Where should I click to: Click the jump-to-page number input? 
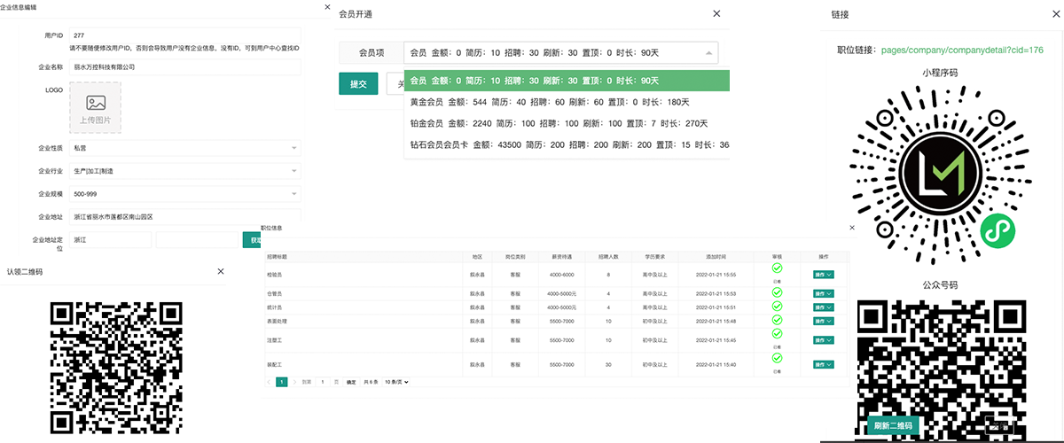pyautogui.click(x=323, y=382)
